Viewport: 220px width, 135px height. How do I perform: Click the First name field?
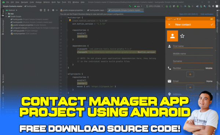(193, 46)
